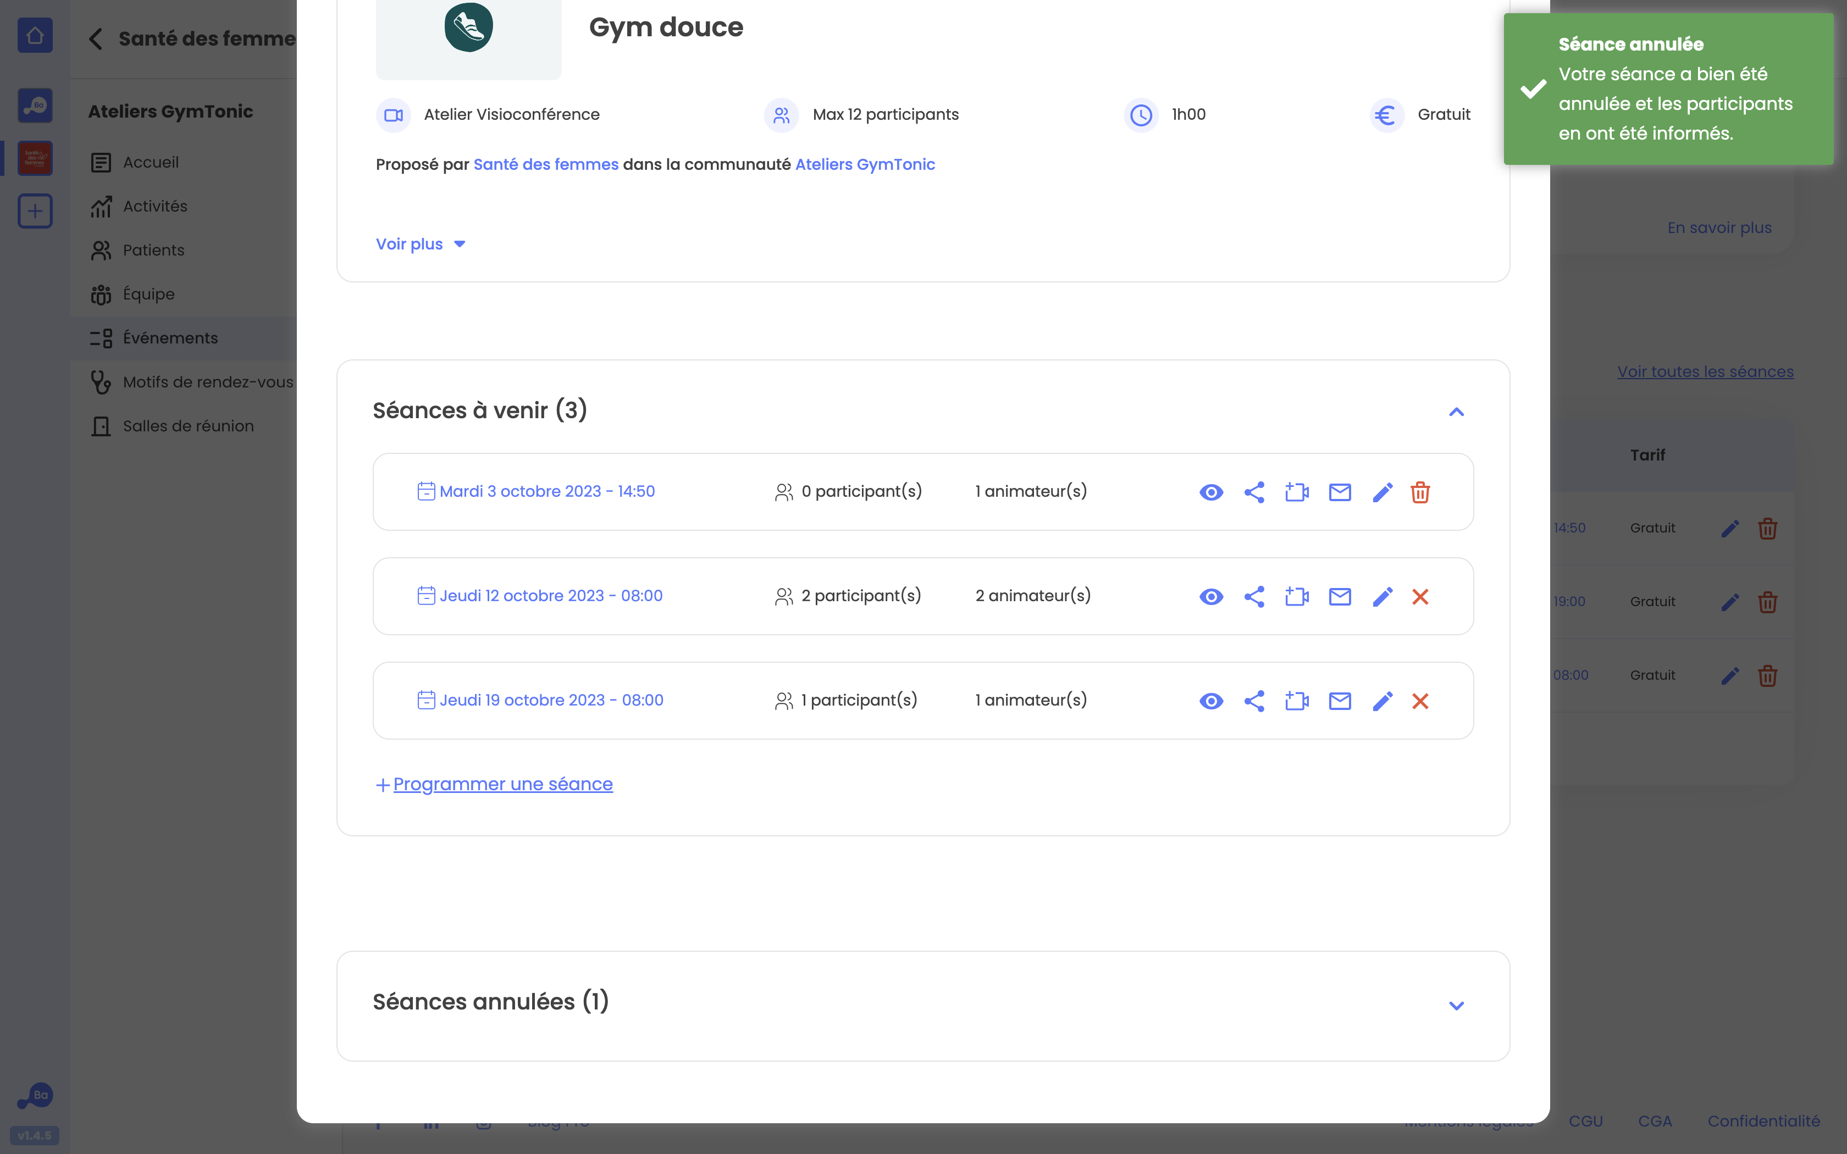Expand the Séances annulées section
This screenshot has height=1154, width=1847.
(x=1456, y=1006)
